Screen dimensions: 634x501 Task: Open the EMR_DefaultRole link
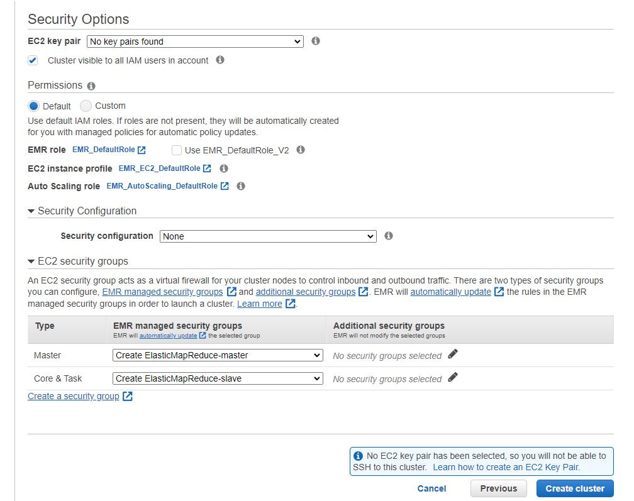click(104, 150)
